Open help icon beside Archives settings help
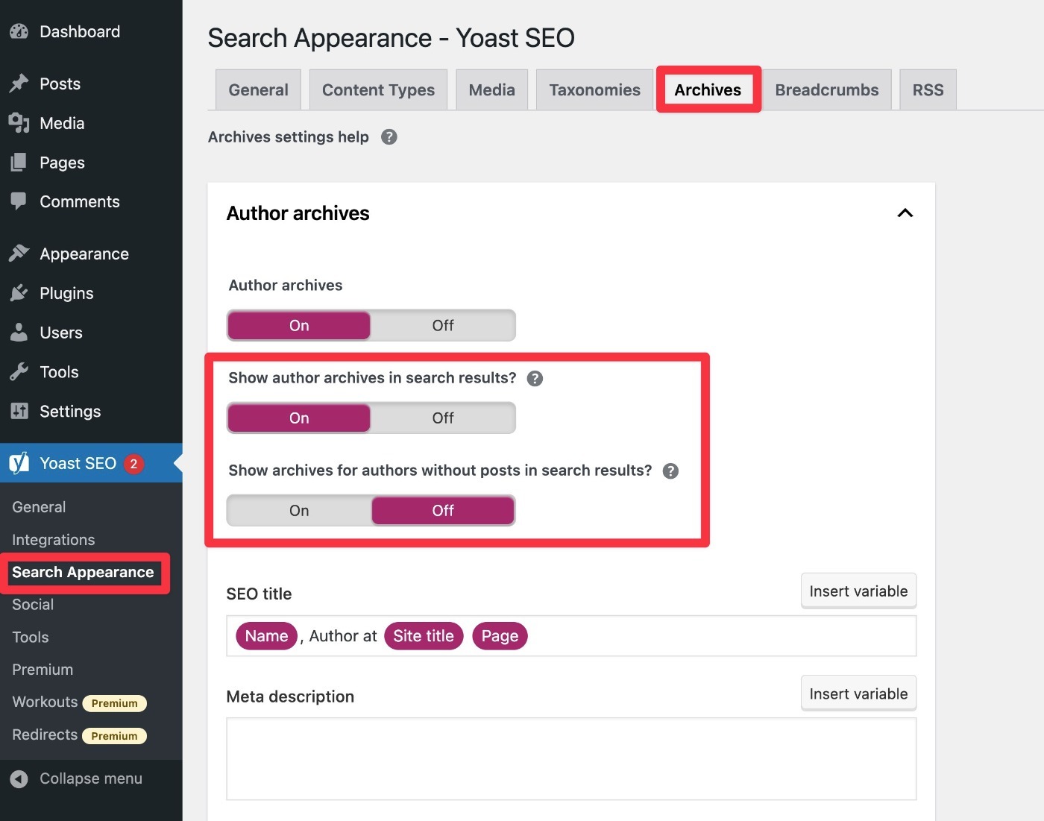Viewport: 1044px width, 821px height. point(389,137)
